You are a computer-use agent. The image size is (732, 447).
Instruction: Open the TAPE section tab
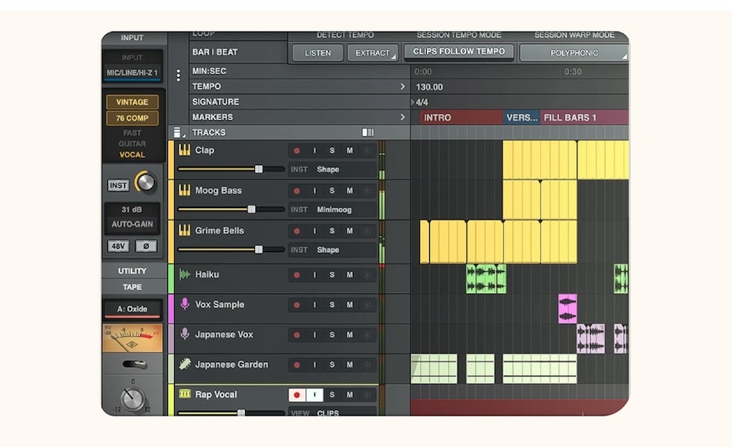pyautogui.click(x=132, y=287)
